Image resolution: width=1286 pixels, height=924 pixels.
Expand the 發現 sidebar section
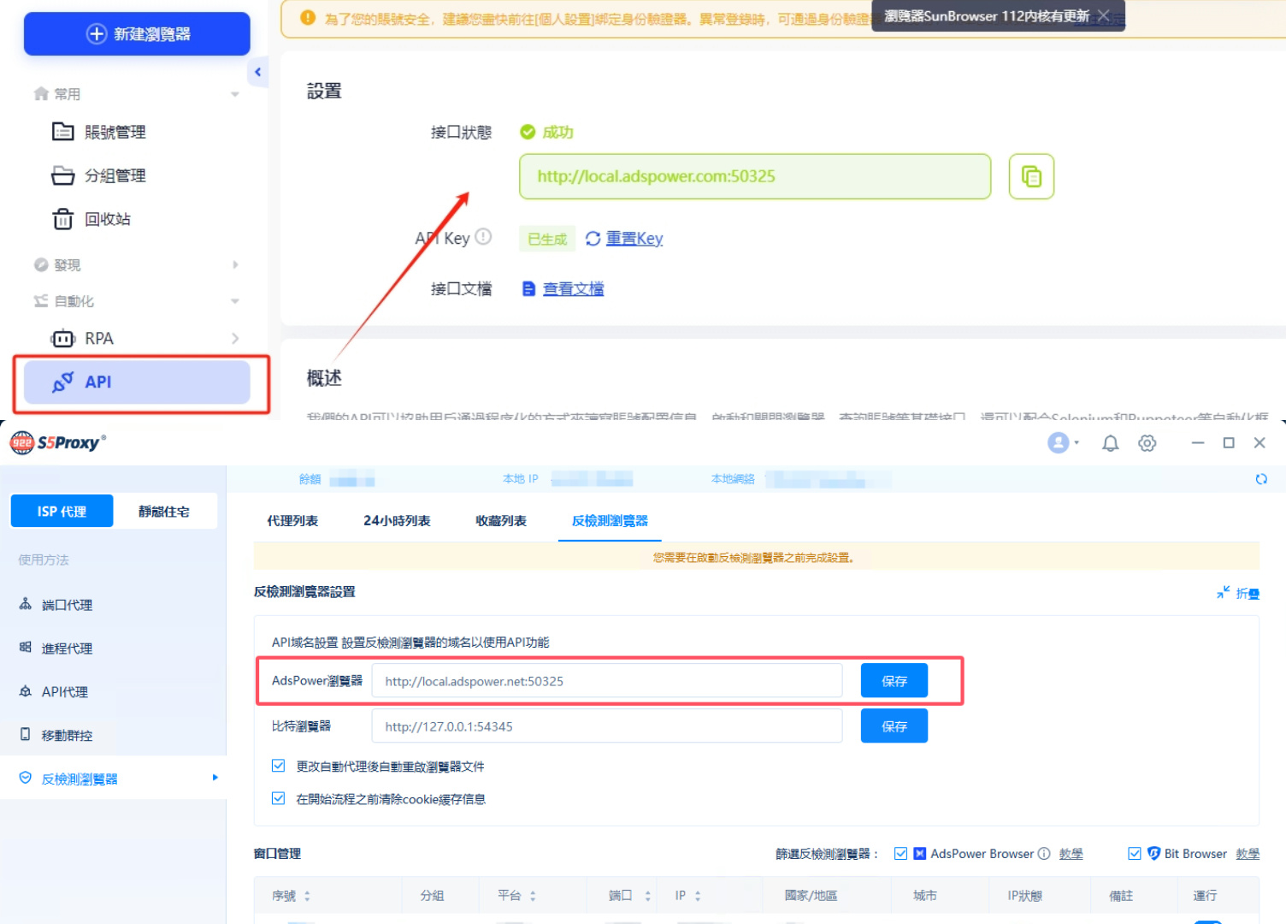coord(235,265)
